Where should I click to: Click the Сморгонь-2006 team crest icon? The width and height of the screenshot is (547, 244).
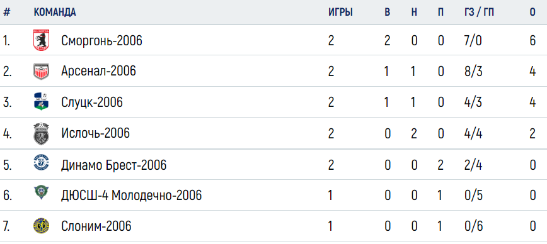point(41,40)
